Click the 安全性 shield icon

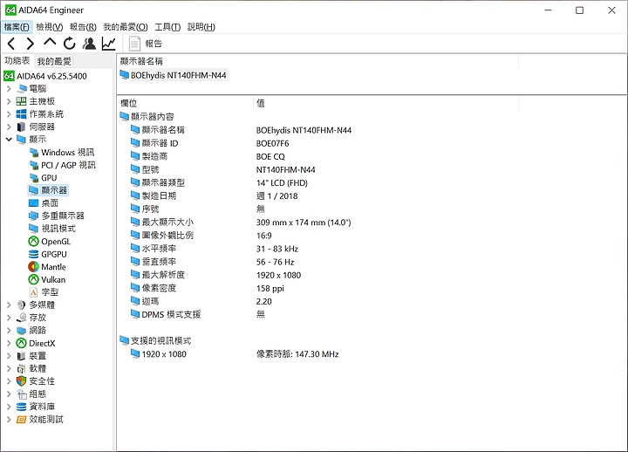click(21, 381)
